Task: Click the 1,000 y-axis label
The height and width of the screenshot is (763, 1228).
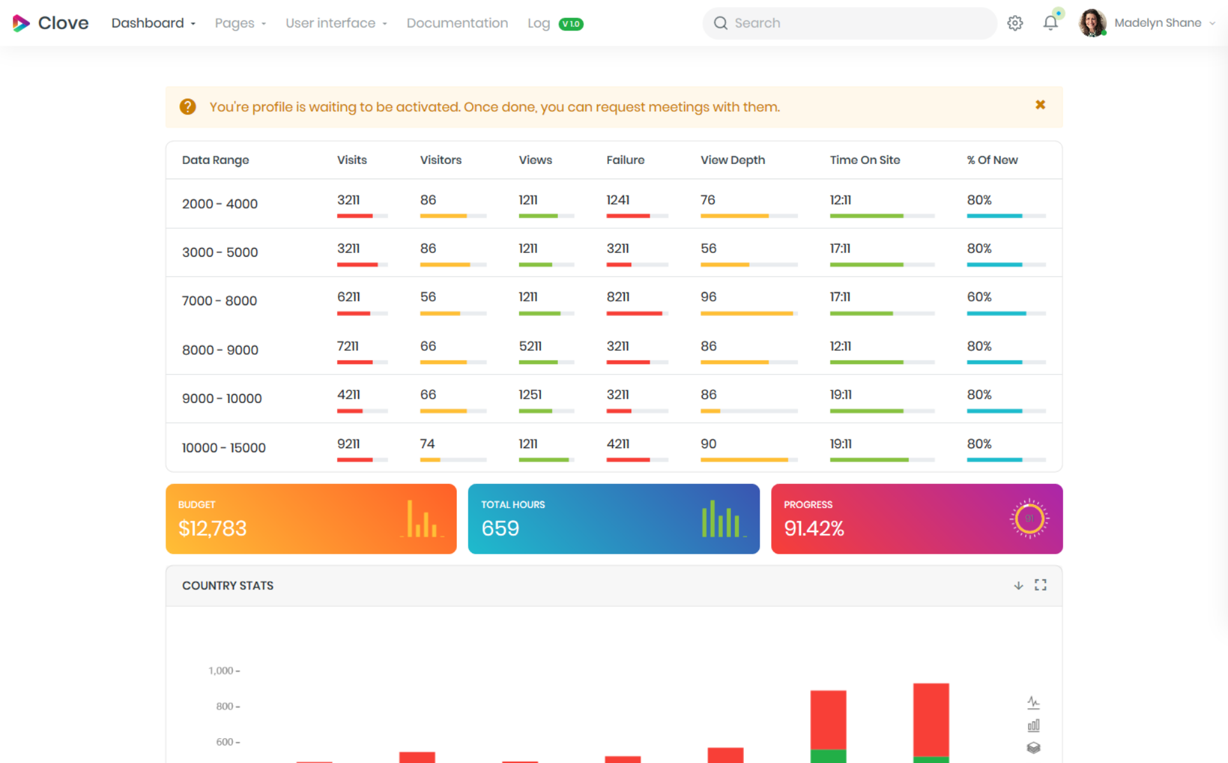Action: (x=224, y=671)
